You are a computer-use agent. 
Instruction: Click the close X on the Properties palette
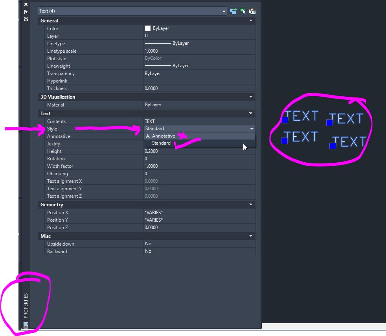pos(26,4)
